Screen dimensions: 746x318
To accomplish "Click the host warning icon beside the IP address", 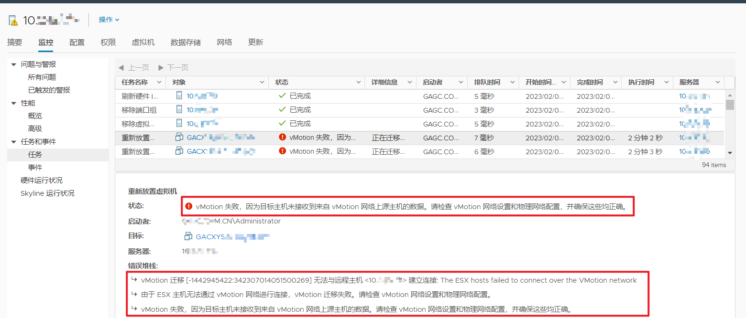I will [x=12, y=20].
